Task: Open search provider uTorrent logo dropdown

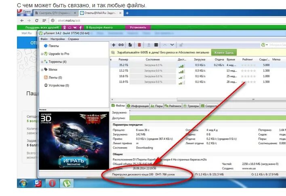Action: [x=264, y=45]
